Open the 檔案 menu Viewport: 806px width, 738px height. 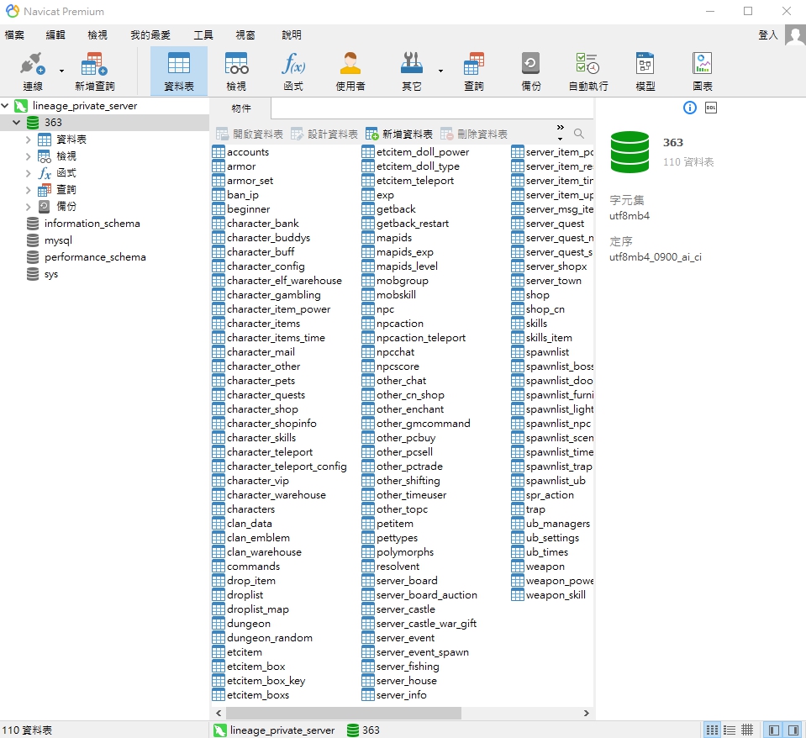(x=14, y=35)
